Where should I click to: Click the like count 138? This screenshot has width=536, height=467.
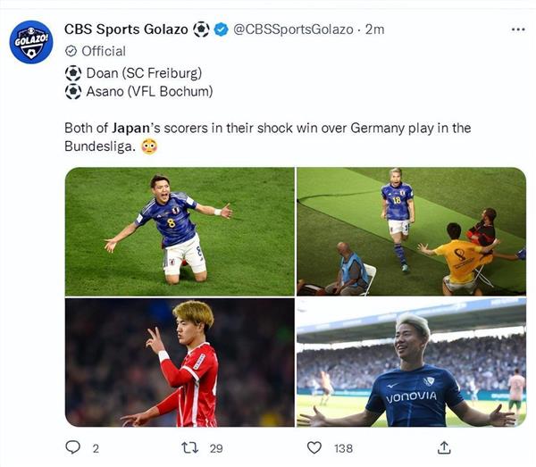343,448
